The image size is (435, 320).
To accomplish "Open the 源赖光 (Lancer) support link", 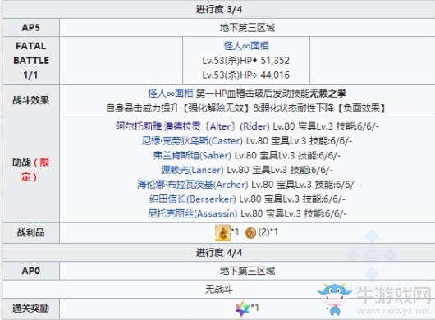I will tap(192, 170).
